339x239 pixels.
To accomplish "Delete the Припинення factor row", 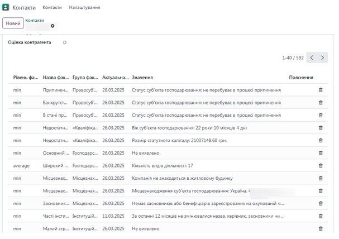I will click(321, 89).
